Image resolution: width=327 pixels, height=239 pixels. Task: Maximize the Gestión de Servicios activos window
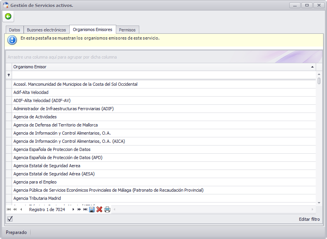[x=307, y=5]
